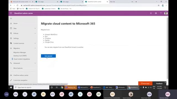Open Chrome profile avatar icon
177x99 pixels.
click(x=163, y=5)
